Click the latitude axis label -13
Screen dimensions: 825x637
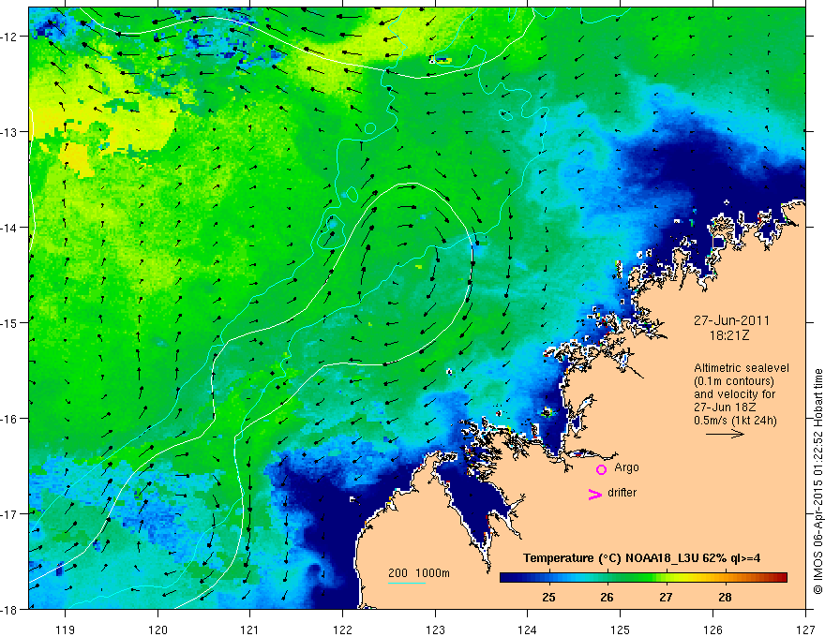click(x=10, y=132)
